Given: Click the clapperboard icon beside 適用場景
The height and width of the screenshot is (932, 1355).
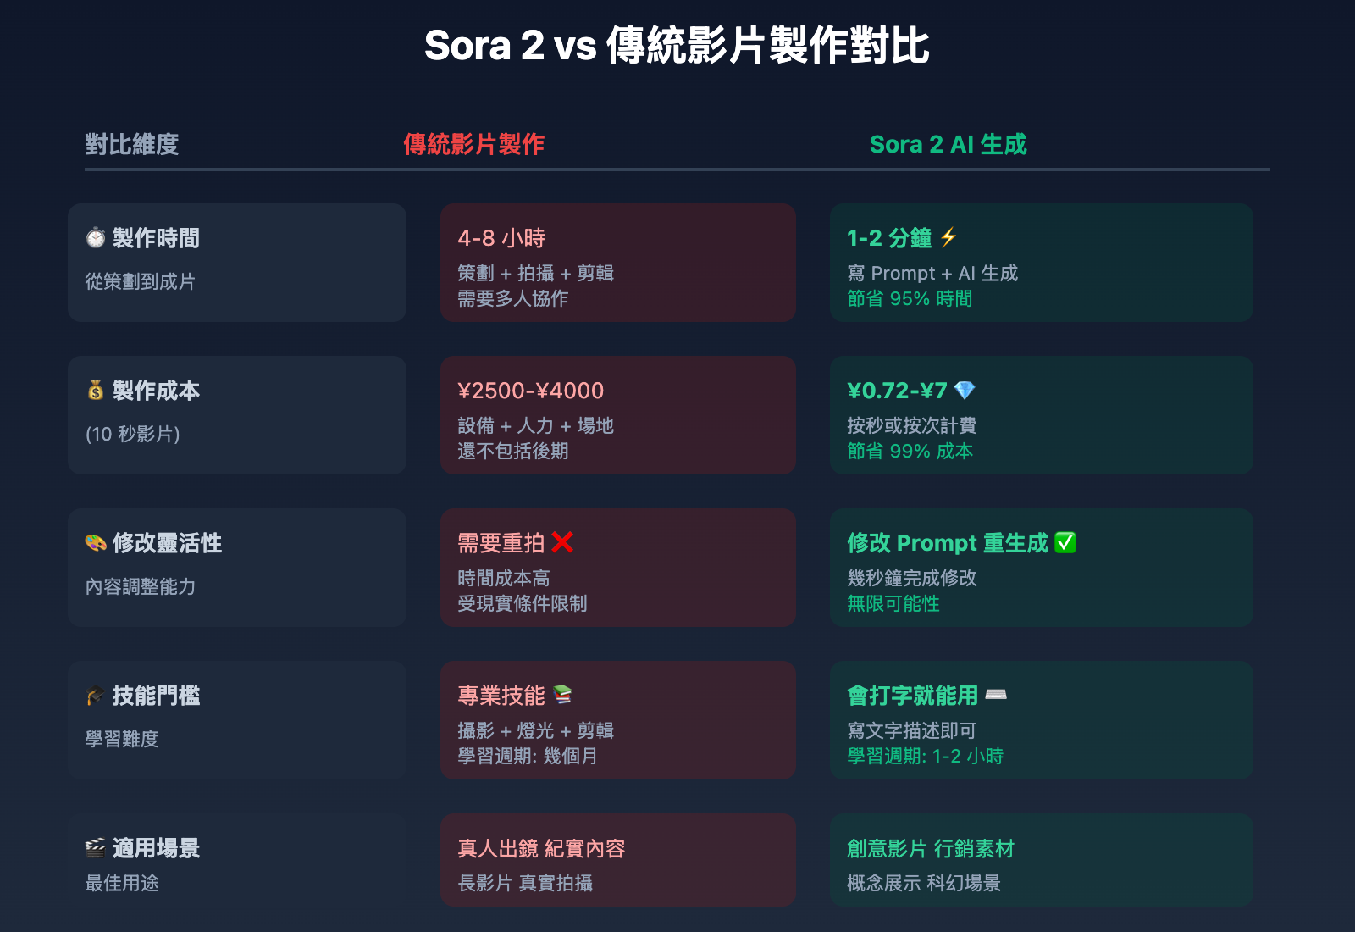Looking at the screenshot, I should [96, 848].
